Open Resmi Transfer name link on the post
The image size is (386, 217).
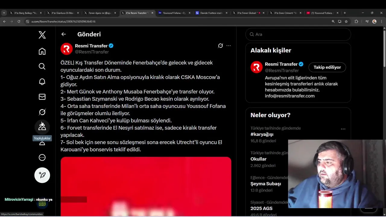[91, 46]
